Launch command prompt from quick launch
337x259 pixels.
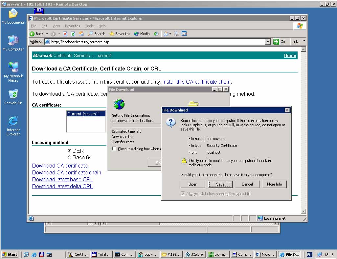pos(49,255)
